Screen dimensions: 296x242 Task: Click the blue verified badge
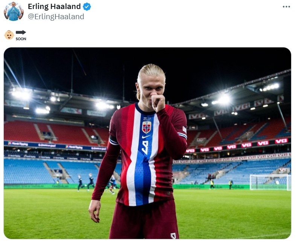(x=87, y=7)
